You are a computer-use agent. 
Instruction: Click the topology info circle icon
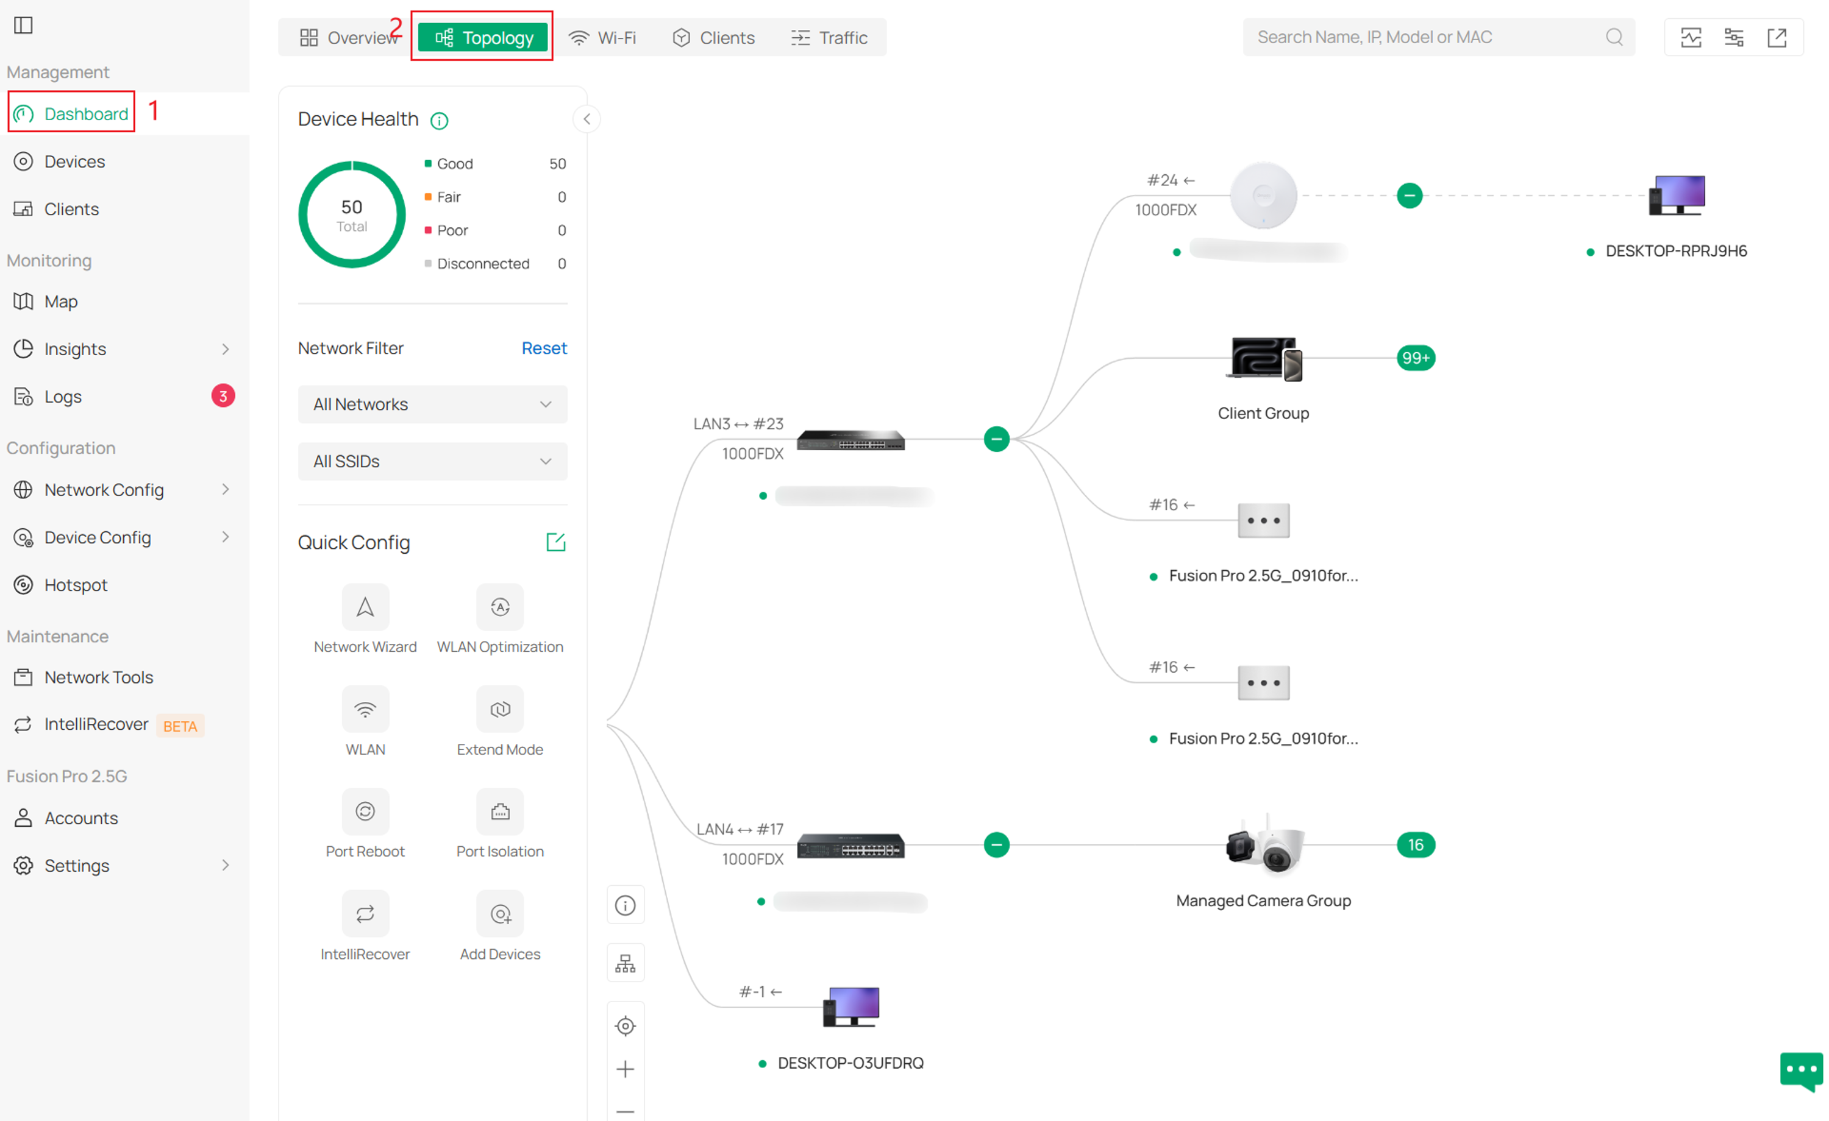(626, 906)
